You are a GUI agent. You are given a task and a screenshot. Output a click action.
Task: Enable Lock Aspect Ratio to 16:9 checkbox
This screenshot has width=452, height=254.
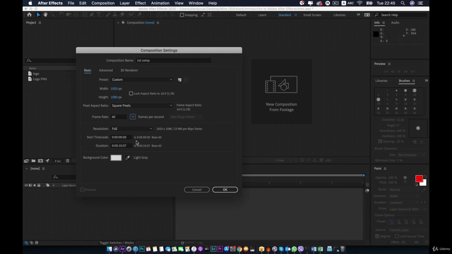pos(131,93)
